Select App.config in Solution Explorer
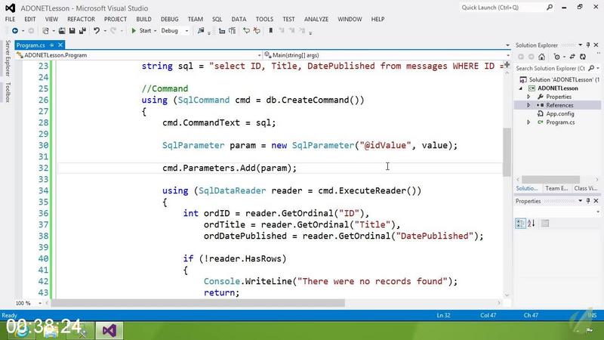604x340 pixels. (x=559, y=114)
